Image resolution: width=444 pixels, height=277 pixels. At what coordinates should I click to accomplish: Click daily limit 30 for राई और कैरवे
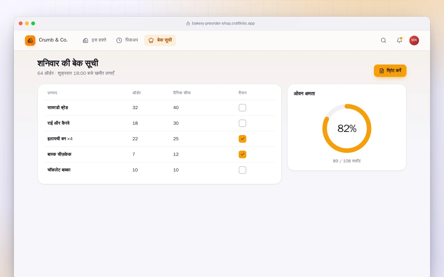(x=176, y=123)
